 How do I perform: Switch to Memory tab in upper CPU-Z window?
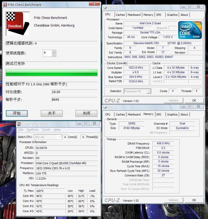(x=148, y=15)
